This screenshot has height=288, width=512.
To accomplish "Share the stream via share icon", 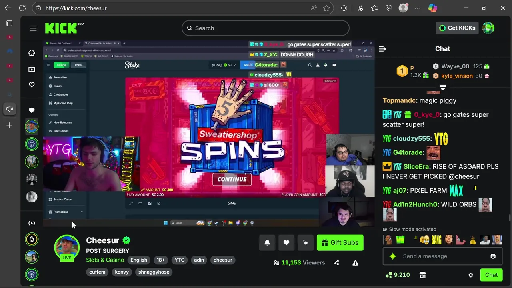I will [x=336, y=263].
